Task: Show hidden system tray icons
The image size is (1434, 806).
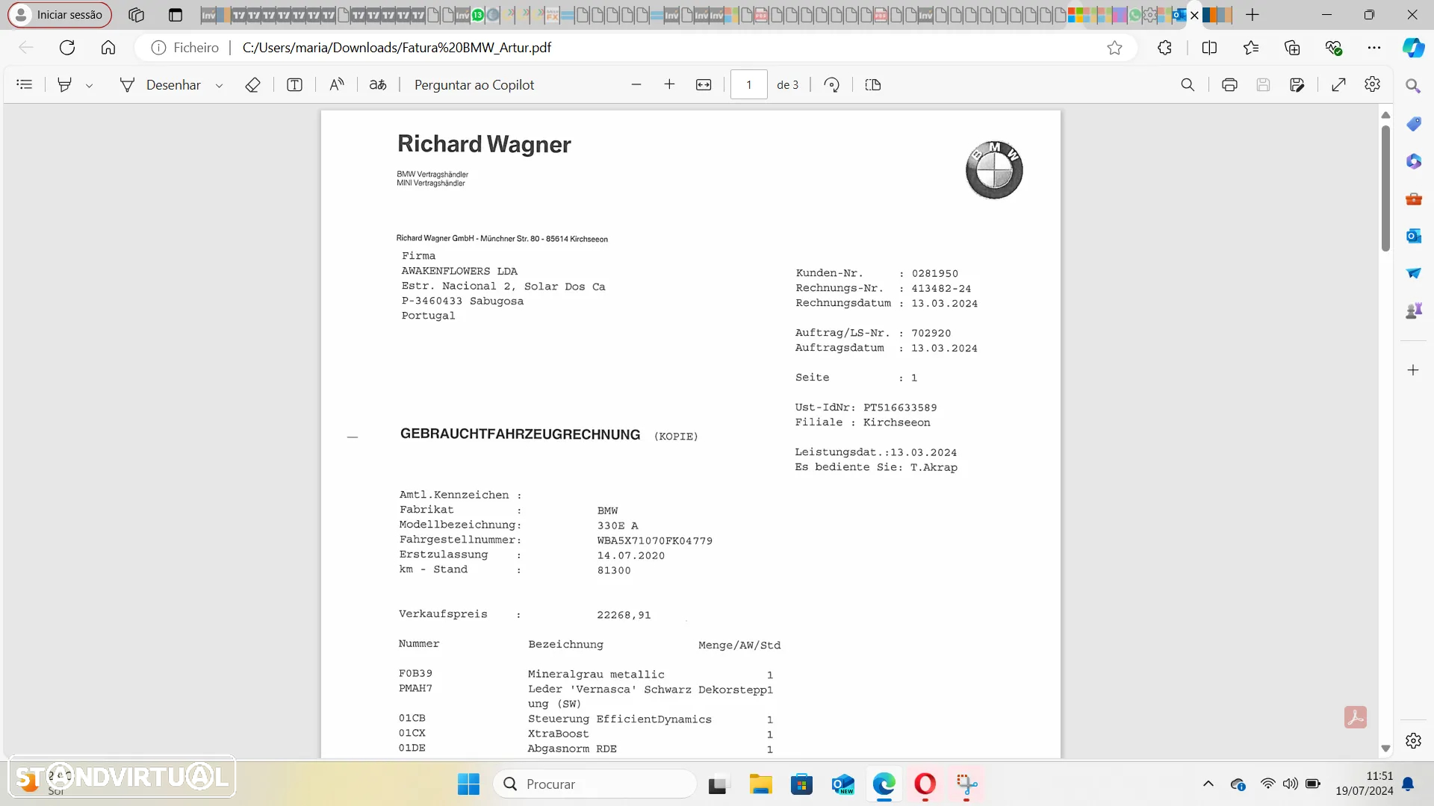Action: (x=1208, y=784)
